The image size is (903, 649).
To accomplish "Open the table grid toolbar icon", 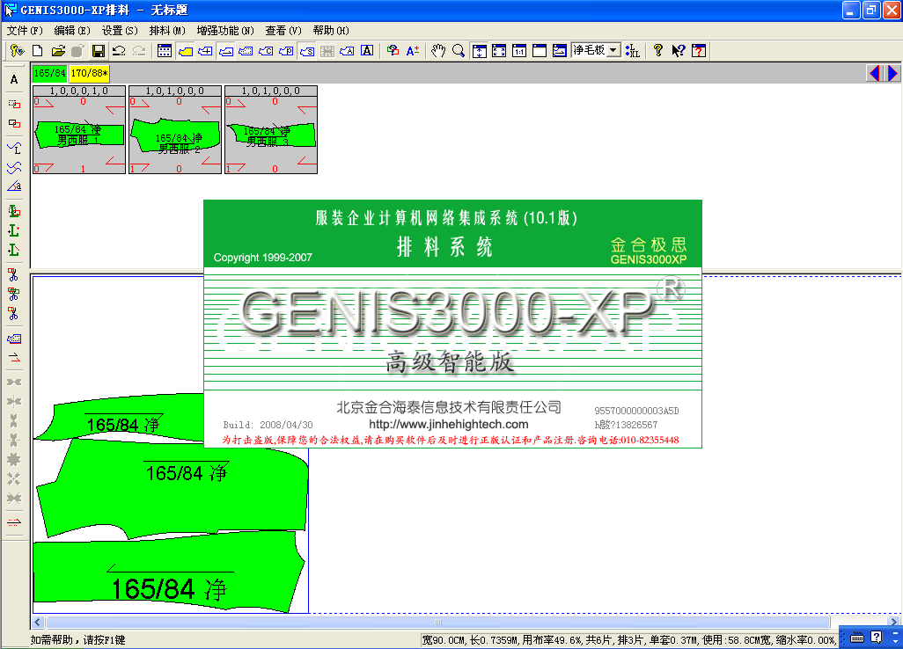I will click(164, 51).
